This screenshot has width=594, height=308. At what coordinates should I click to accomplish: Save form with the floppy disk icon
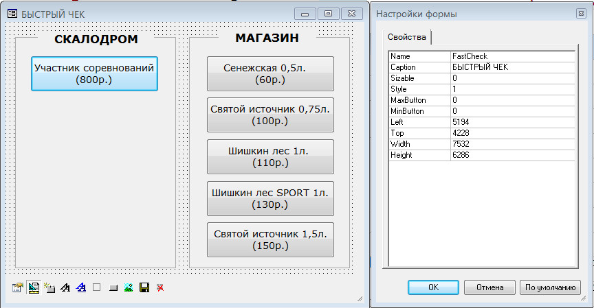tap(144, 288)
